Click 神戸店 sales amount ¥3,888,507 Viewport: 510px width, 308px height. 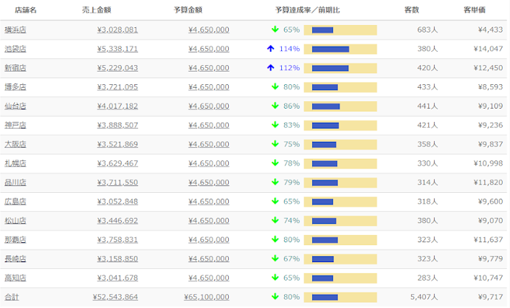[117, 126]
